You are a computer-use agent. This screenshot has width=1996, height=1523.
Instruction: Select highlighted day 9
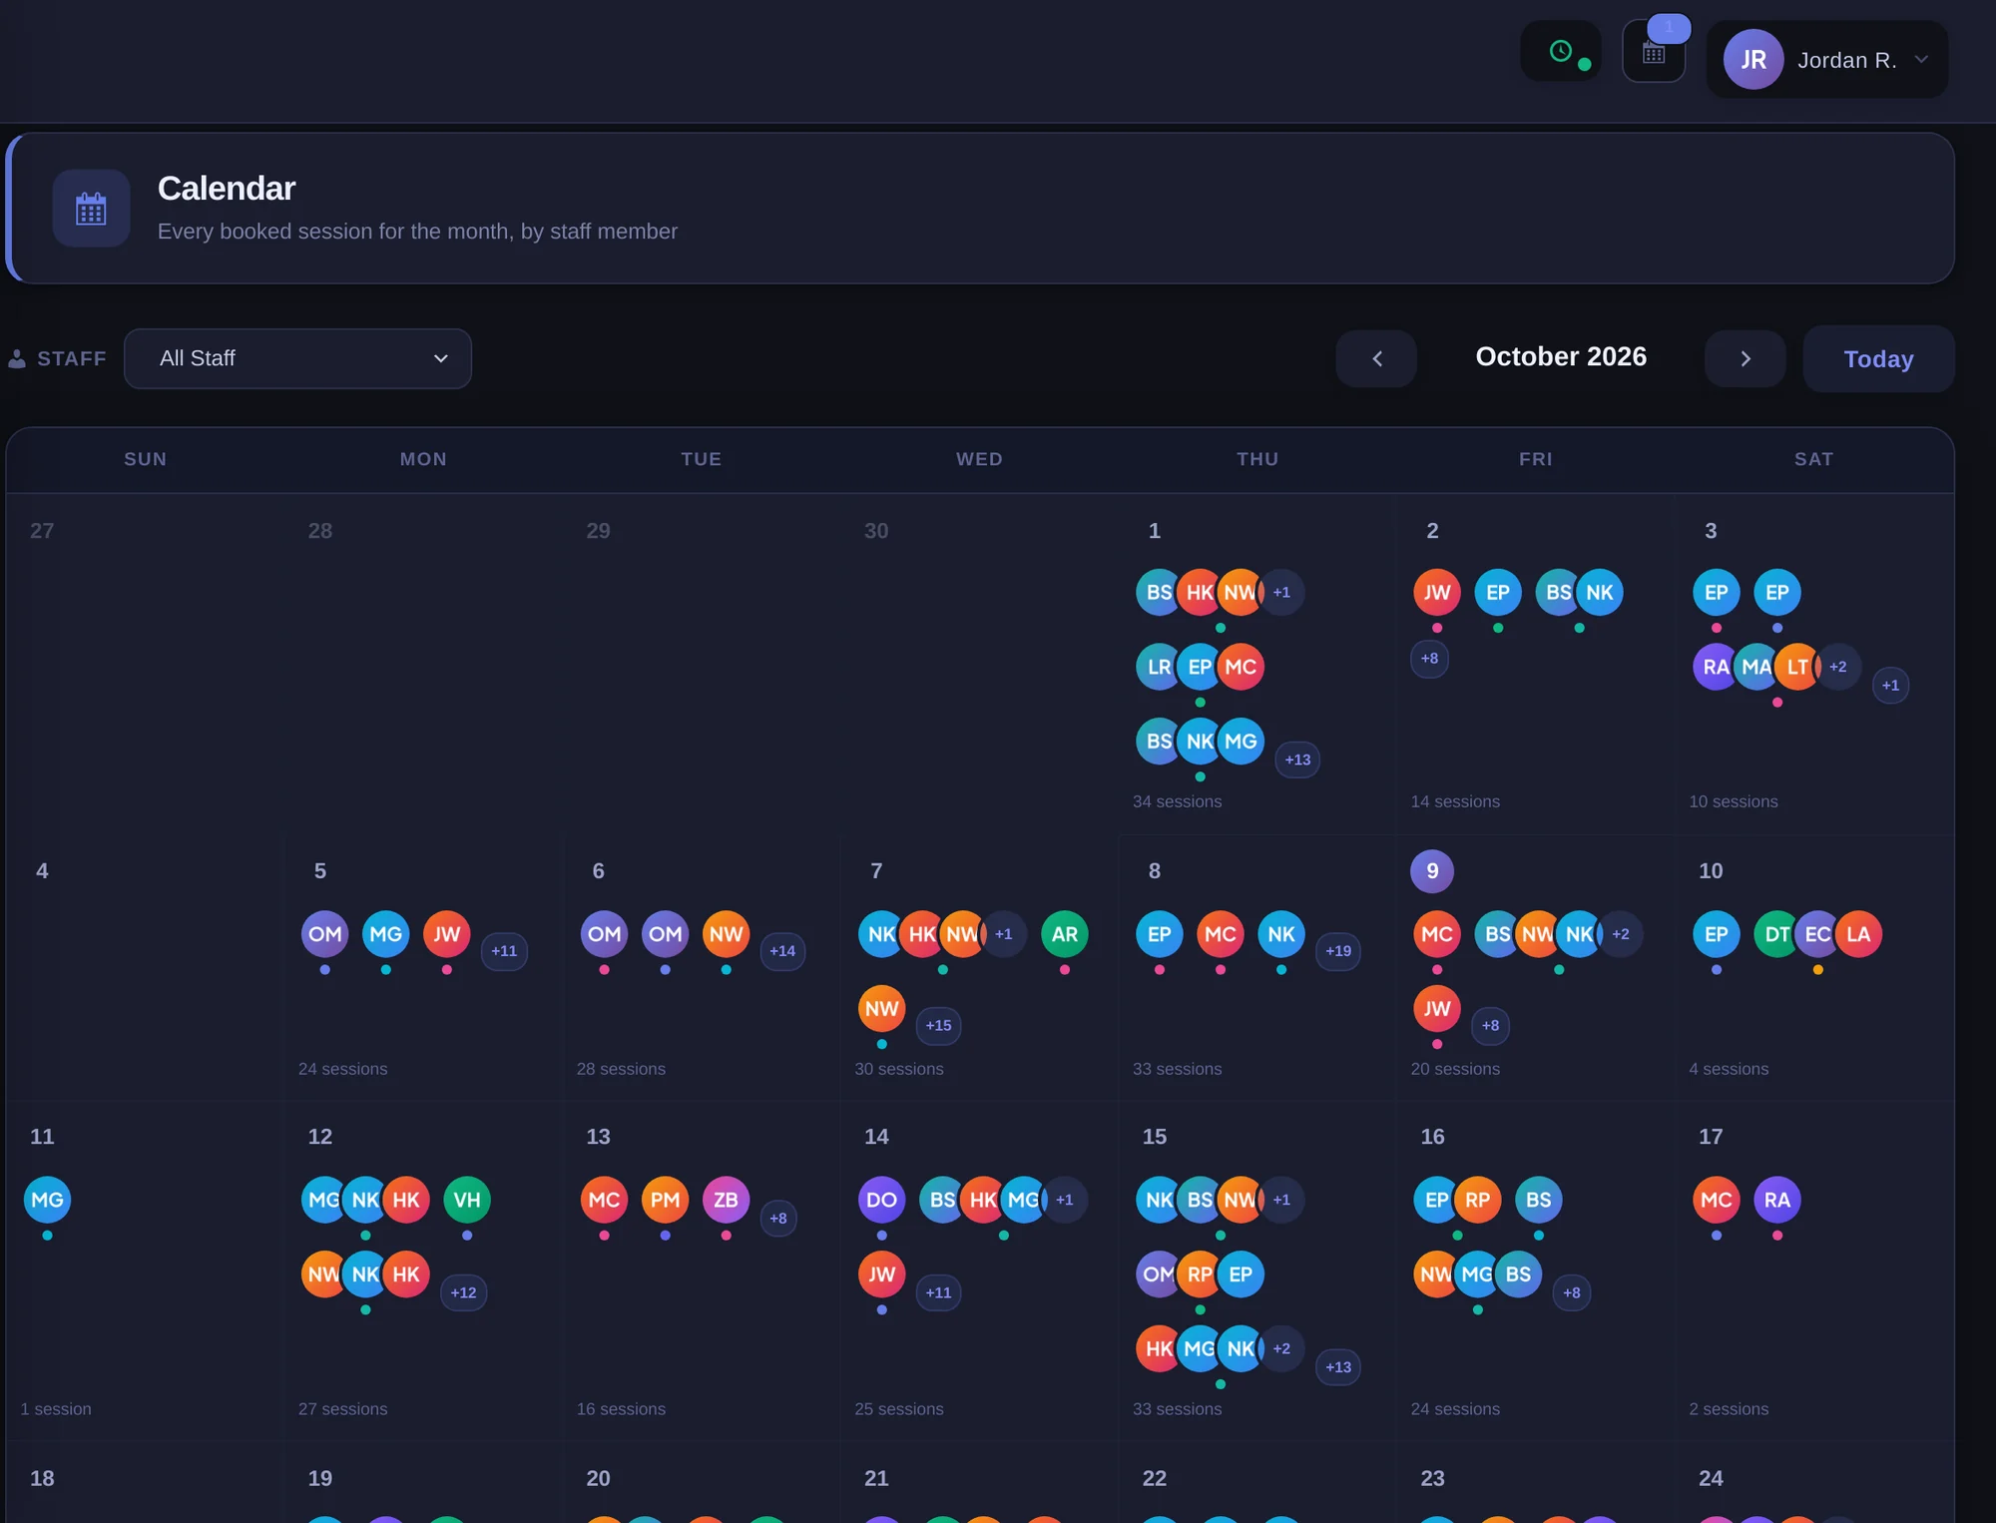(1432, 871)
